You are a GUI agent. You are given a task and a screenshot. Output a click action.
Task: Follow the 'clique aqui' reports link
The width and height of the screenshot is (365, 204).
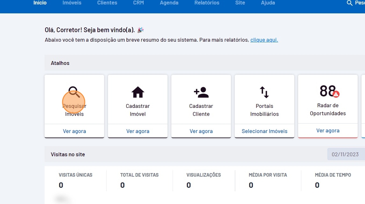click(264, 40)
